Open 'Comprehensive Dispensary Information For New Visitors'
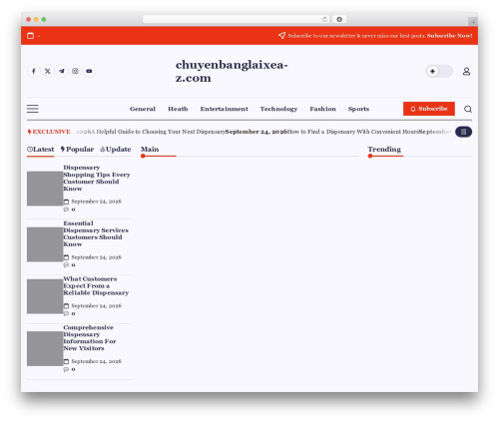The height and width of the screenshot is (422, 499). tap(90, 338)
